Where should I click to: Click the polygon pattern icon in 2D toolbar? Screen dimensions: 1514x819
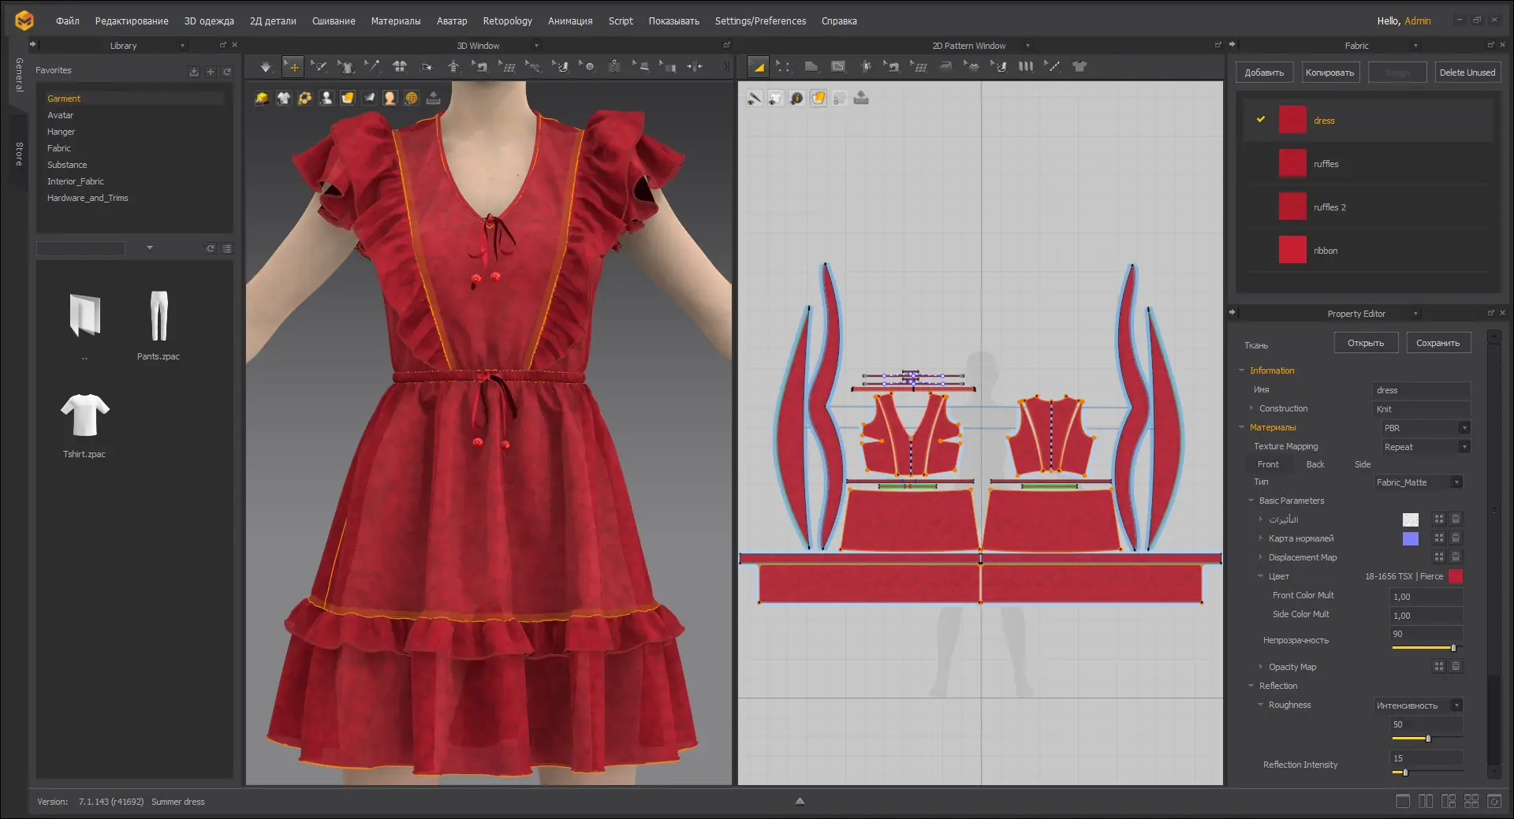click(x=811, y=67)
